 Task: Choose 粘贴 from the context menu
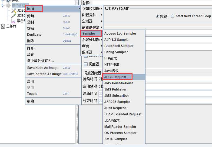pos(53,28)
